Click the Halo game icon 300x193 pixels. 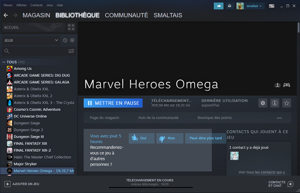coord(10,157)
